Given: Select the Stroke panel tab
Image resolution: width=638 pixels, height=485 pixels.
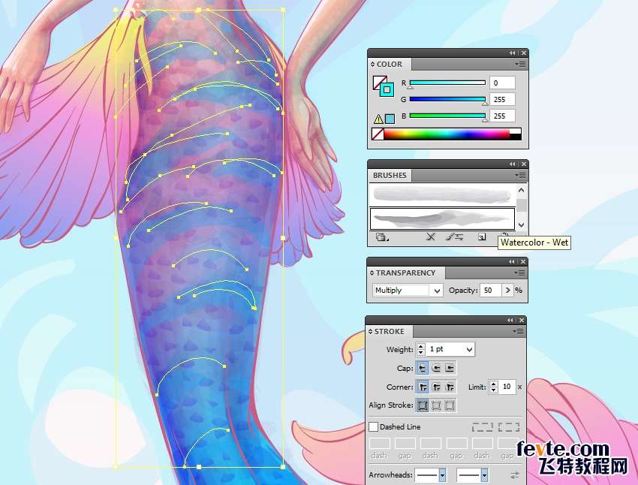Looking at the screenshot, I should tap(389, 332).
